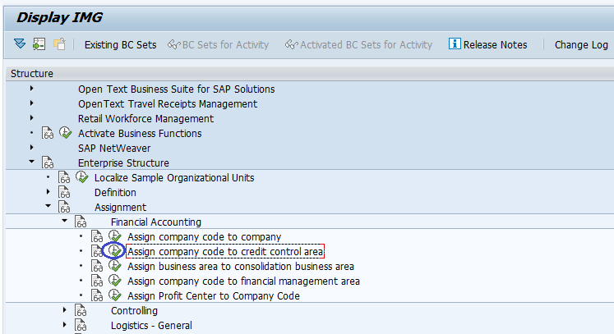
Task: Select the 'Localize Sample Organizational Units' label
Action: click(x=174, y=178)
